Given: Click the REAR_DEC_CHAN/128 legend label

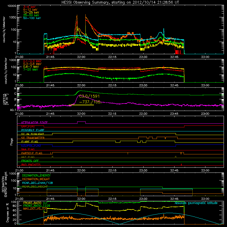Looking at the screenshot, I should 37,183.
